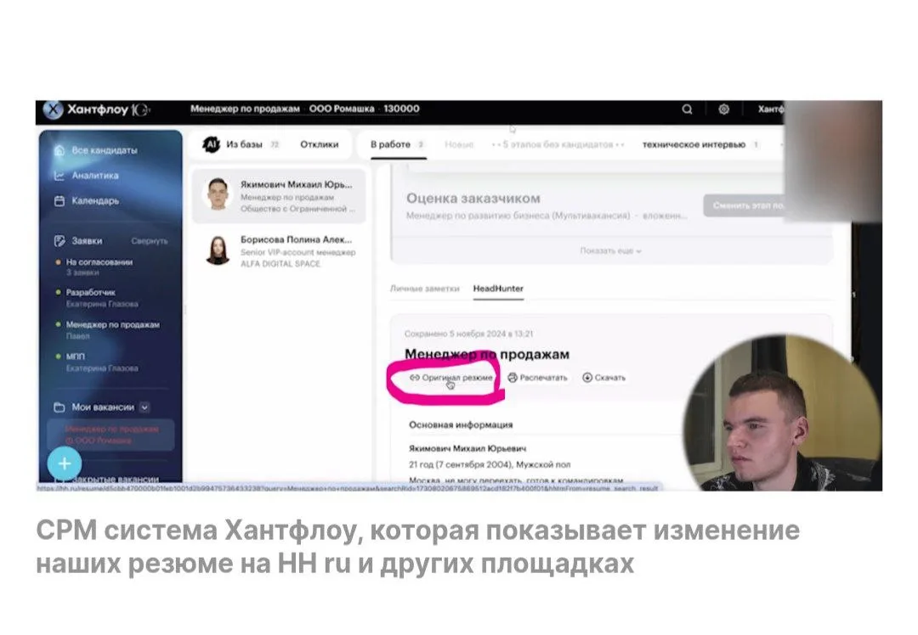Image resolution: width=918 pixels, height=635 pixels.
Task: Click 21 год (7 сентября 2004) line
Action: (x=490, y=464)
